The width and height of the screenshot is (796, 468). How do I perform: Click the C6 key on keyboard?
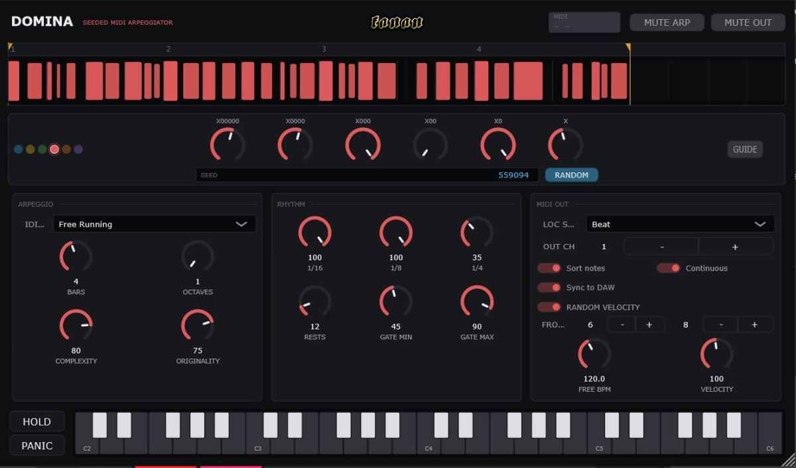tap(770, 434)
